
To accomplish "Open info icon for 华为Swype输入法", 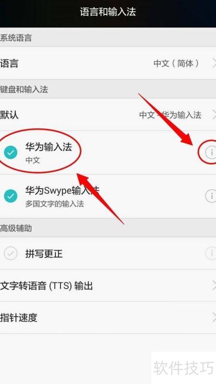I will pyautogui.click(x=211, y=196).
